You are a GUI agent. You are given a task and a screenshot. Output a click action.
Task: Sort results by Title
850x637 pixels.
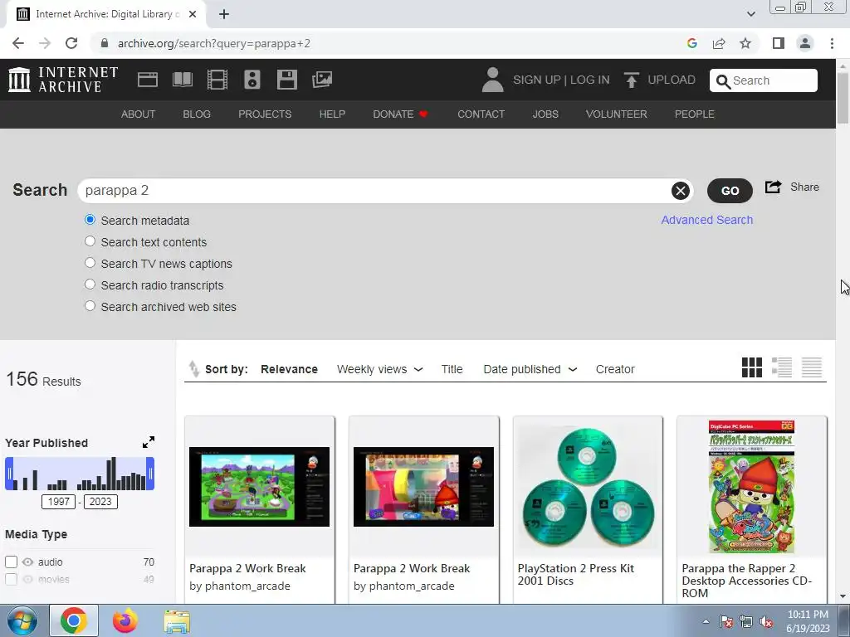pyautogui.click(x=452, y=369)
